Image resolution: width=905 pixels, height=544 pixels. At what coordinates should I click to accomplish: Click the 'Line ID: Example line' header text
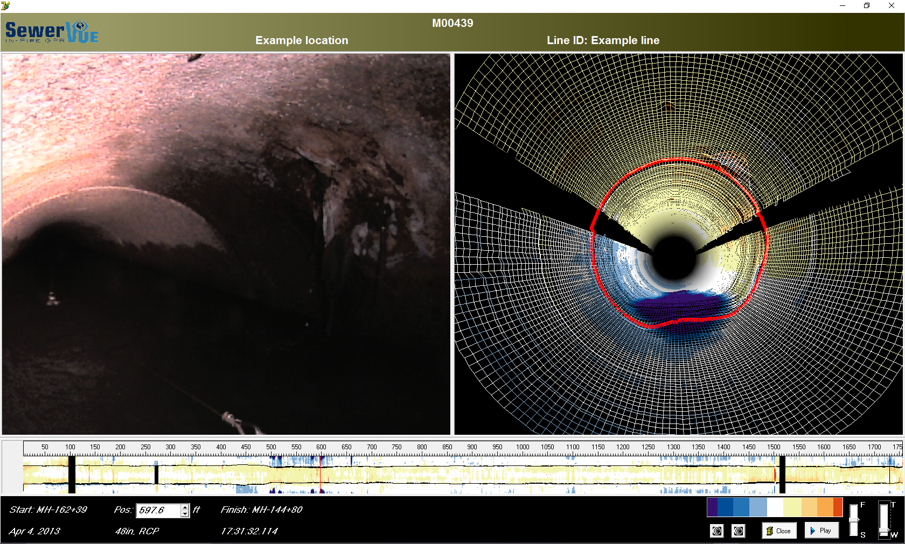[x=603, y=40]
